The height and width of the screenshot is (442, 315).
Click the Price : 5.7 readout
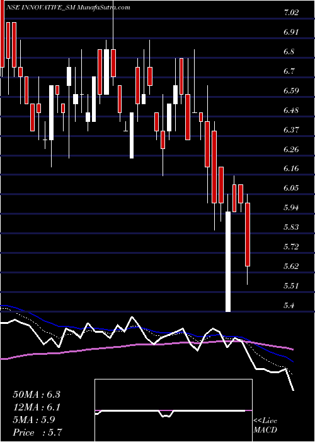(x=37, y=433)
